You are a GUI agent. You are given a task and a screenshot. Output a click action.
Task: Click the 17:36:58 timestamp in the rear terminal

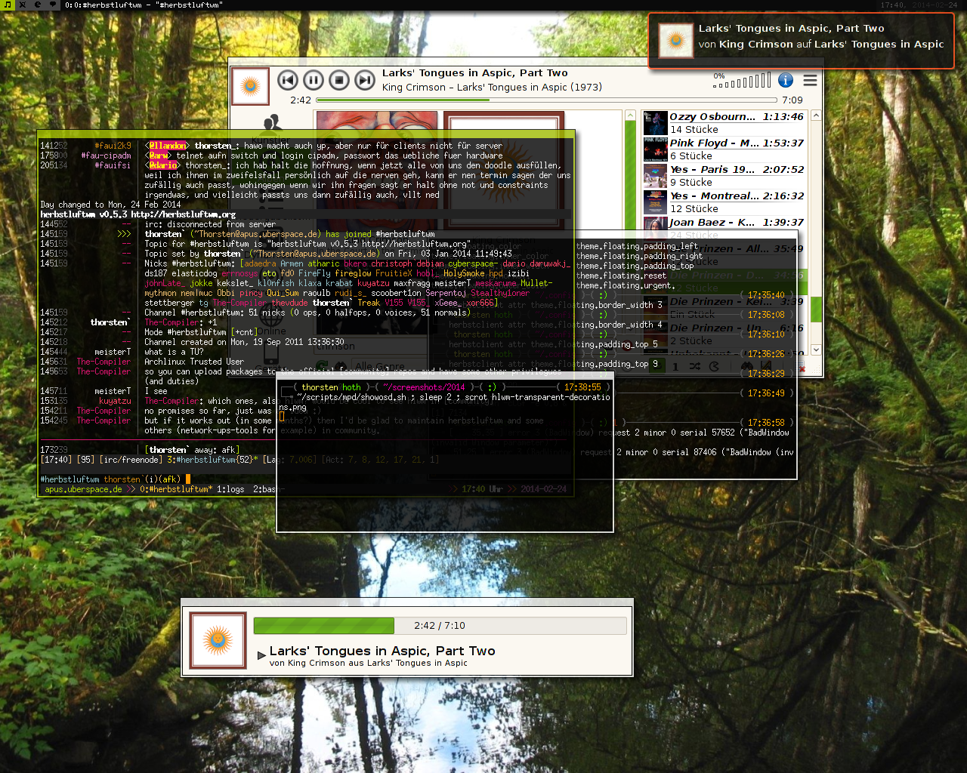[x=766, y=423]
